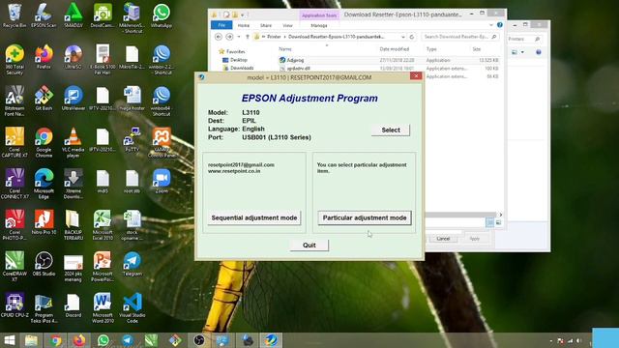The height and width of the screenshot is (348, 619).
Task: Open the Manage ribbon tab
Action: coord(318,25)
